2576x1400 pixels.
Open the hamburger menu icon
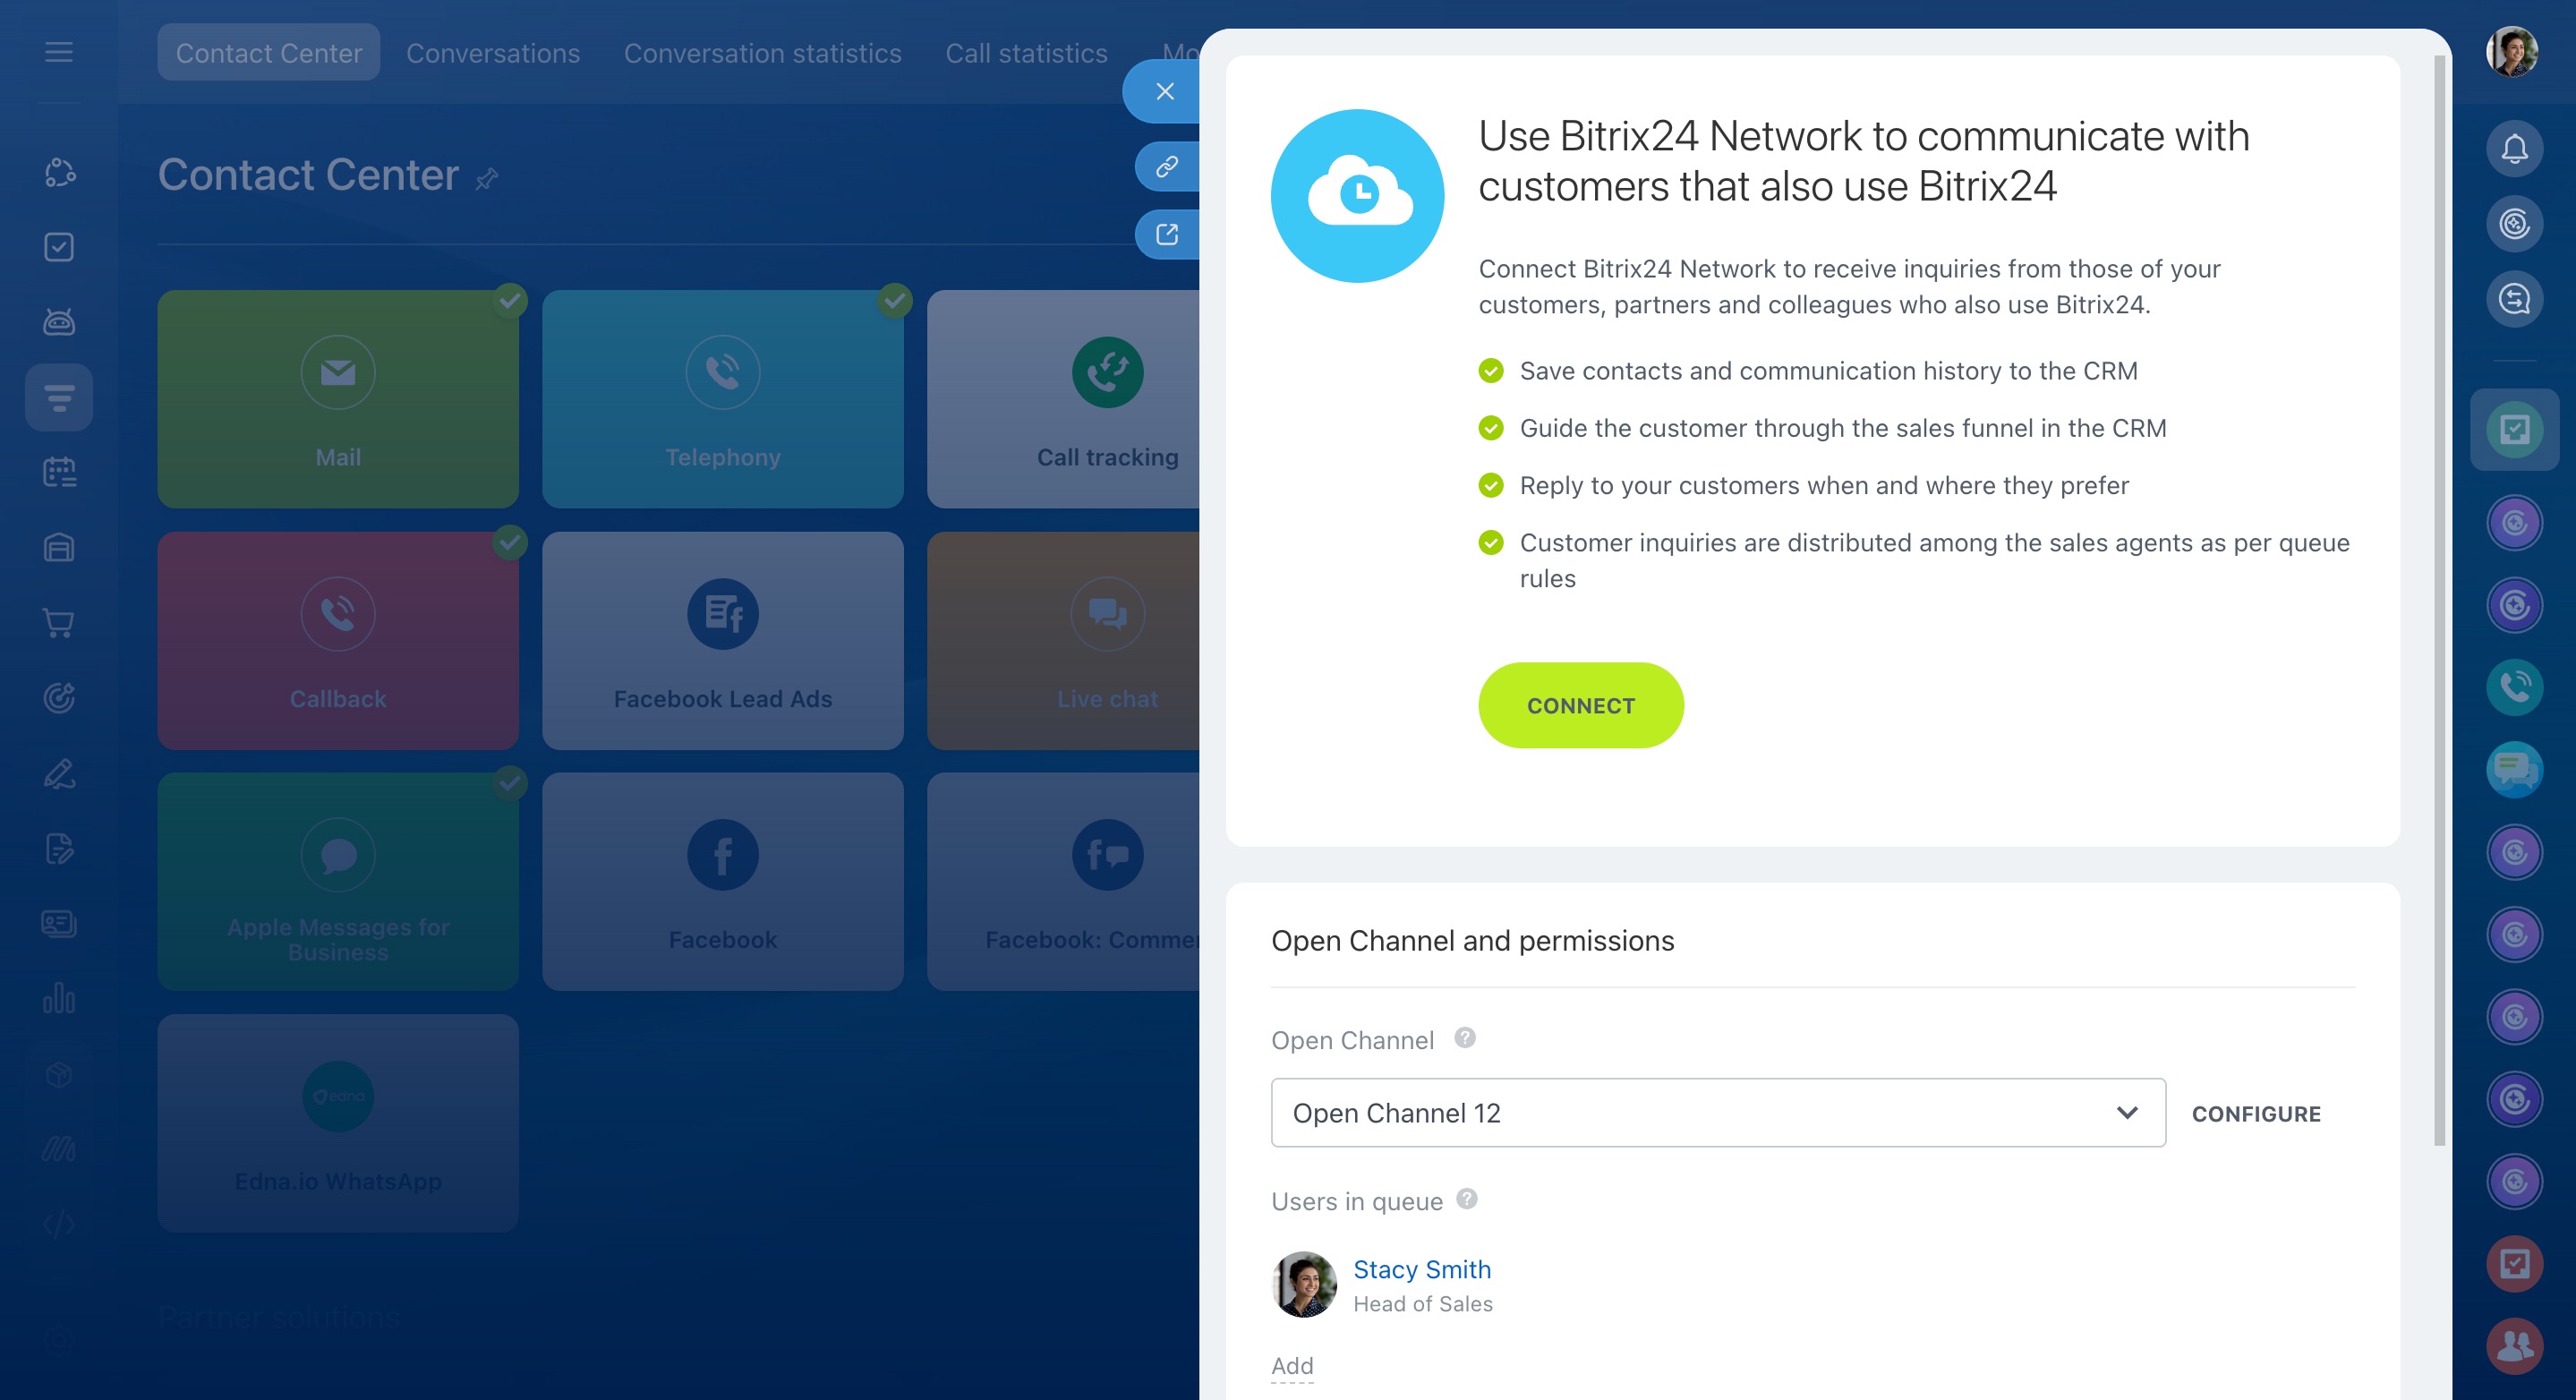pyautogui.click(x=59, y=52)
